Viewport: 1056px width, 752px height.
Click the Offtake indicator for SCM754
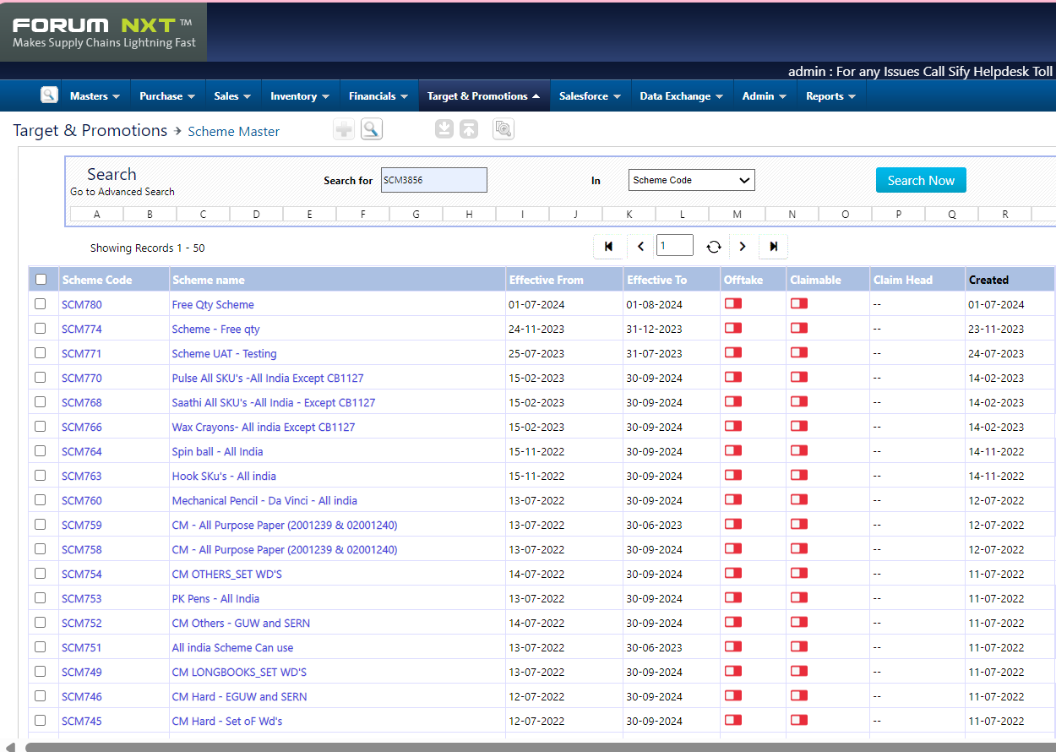pos(732,574)
